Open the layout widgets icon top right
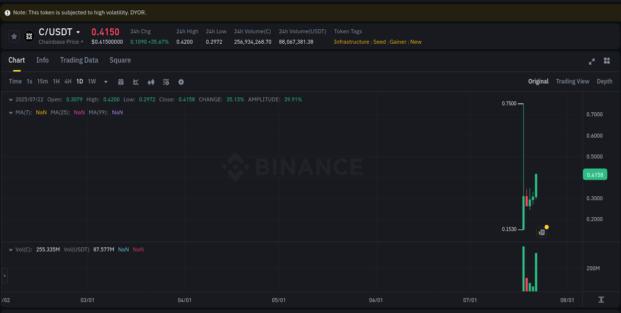 click(x=607, y=62)
